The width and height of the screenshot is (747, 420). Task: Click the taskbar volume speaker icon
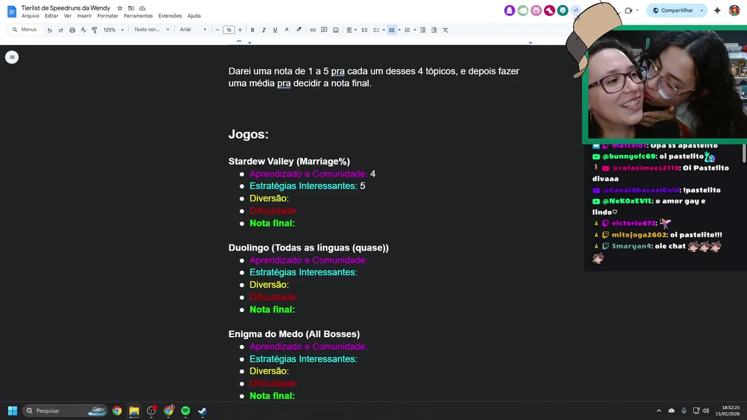coord(706,411)
